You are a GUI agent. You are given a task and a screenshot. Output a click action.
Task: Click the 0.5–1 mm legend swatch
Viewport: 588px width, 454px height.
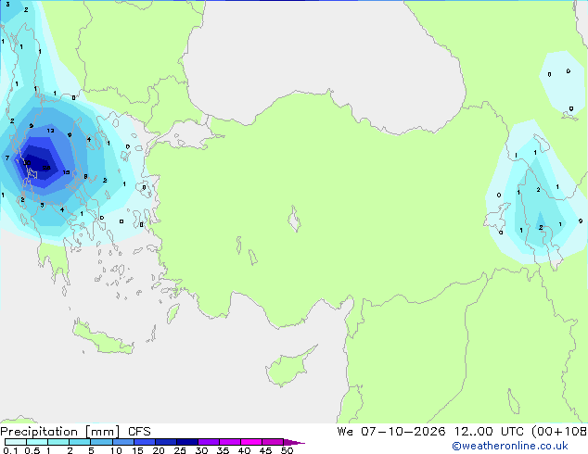(37, 442)
